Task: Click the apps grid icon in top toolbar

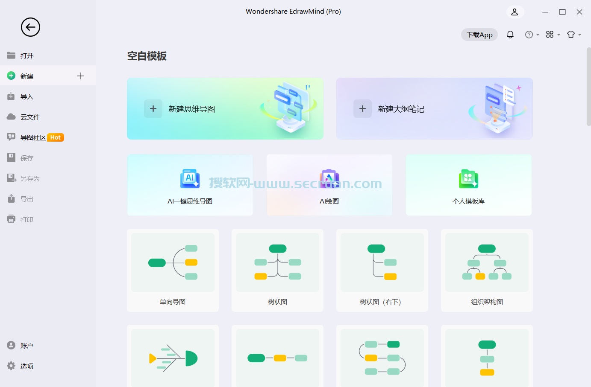Action: pos(550,35)
